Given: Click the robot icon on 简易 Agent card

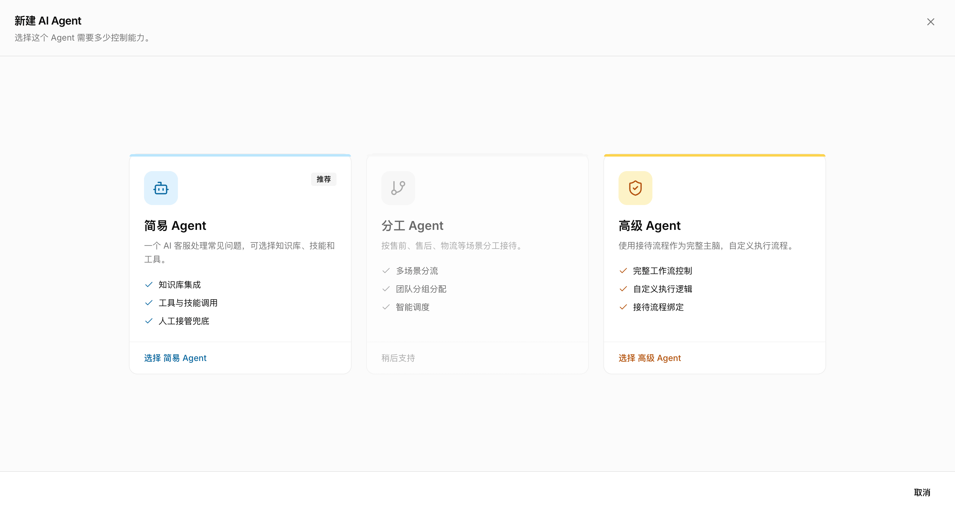Looking at the screenshot, I should tap(161, 188).
